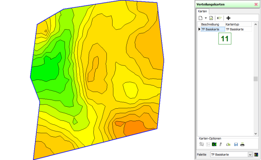Click the map list scroll-up arrow
Screen dimensions: 261x160
coord(256,24)
